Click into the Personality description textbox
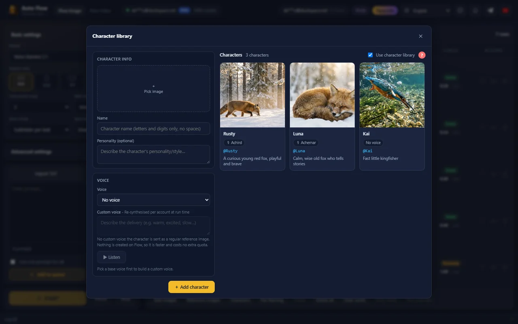 [153, 154]
